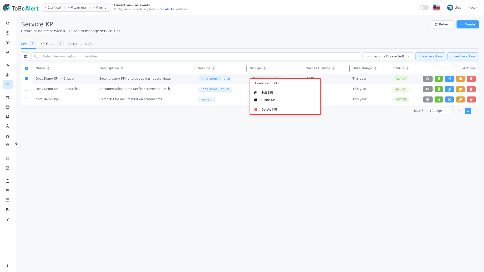Open the alerts bell icon in sidebar
The image size is (484, 272).
click(x=8, y=23)
